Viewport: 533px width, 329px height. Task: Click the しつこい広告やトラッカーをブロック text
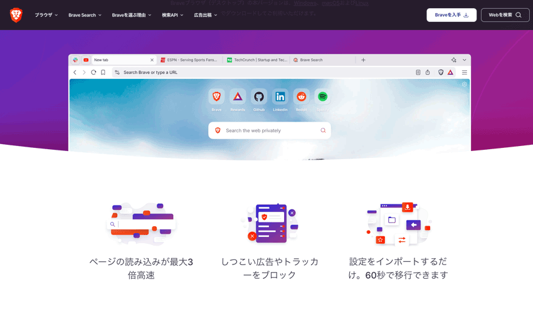pos(270,268)
